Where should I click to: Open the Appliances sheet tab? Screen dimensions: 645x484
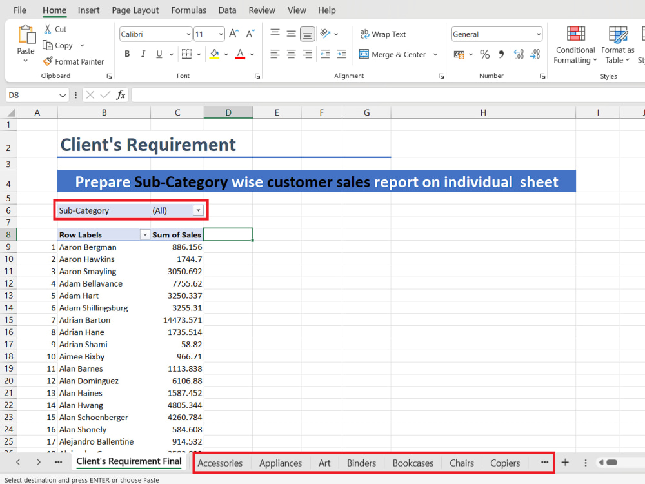click(x=281, y=463)
